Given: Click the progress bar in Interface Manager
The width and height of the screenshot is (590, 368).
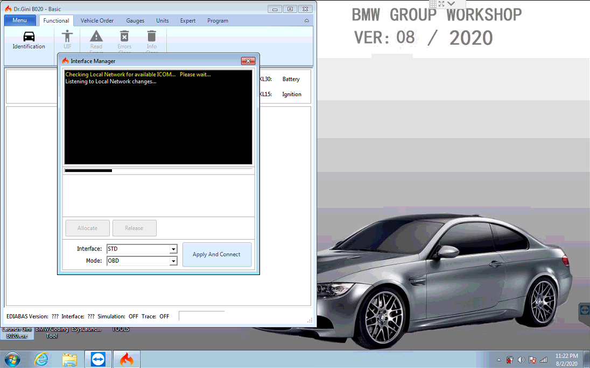Looking at the screenshot, I should coord(158,170).
